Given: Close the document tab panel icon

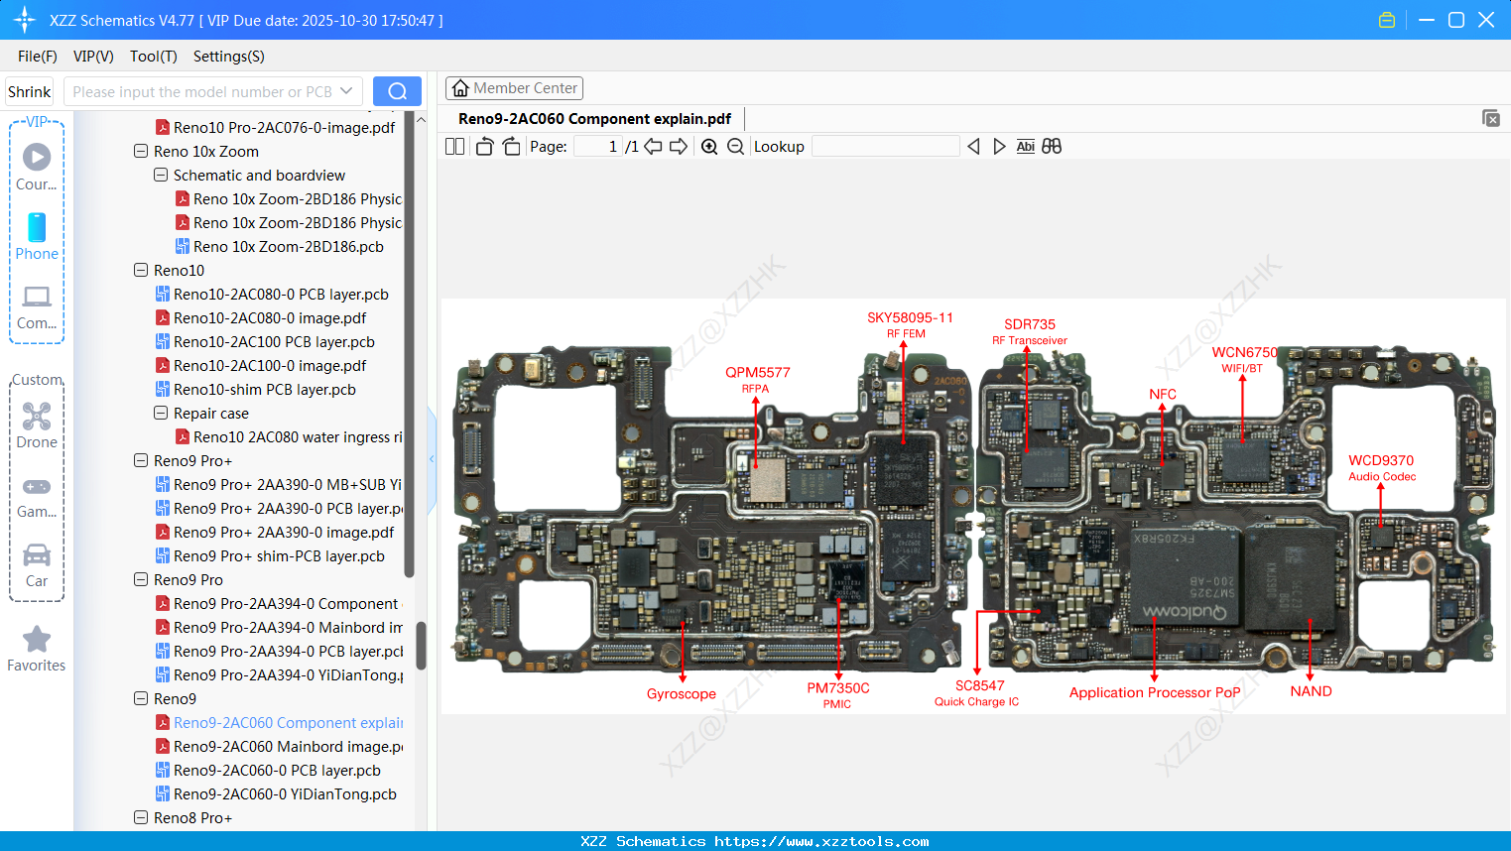Looking at the screenshot, I should [x=1491, y=118].
